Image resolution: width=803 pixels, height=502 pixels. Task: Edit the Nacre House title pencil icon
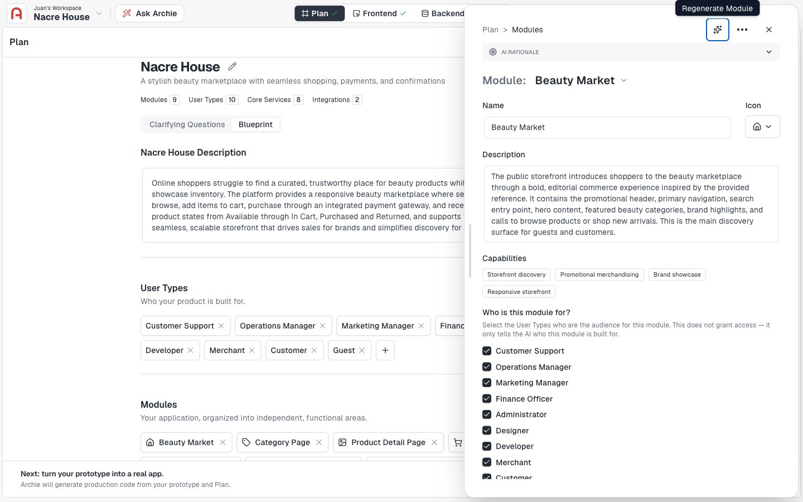[233, 66]
